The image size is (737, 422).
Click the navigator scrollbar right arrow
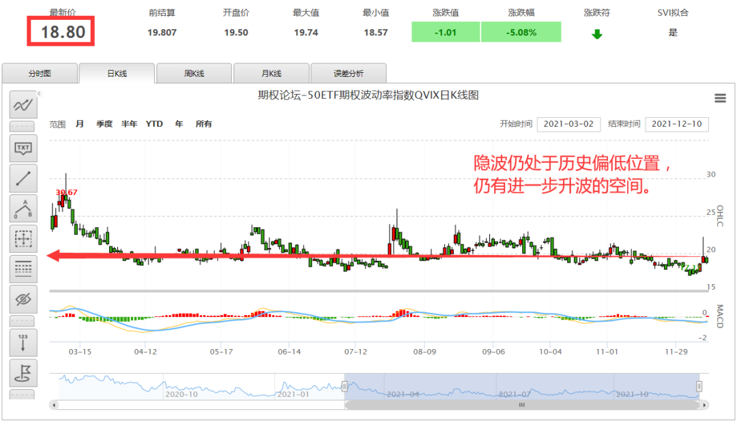[x=704, y=404]
